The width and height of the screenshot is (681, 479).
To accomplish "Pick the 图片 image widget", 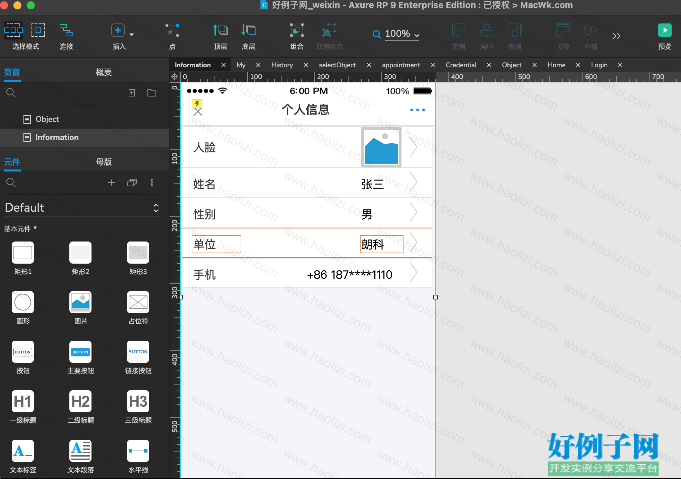I will coord(80,302).
